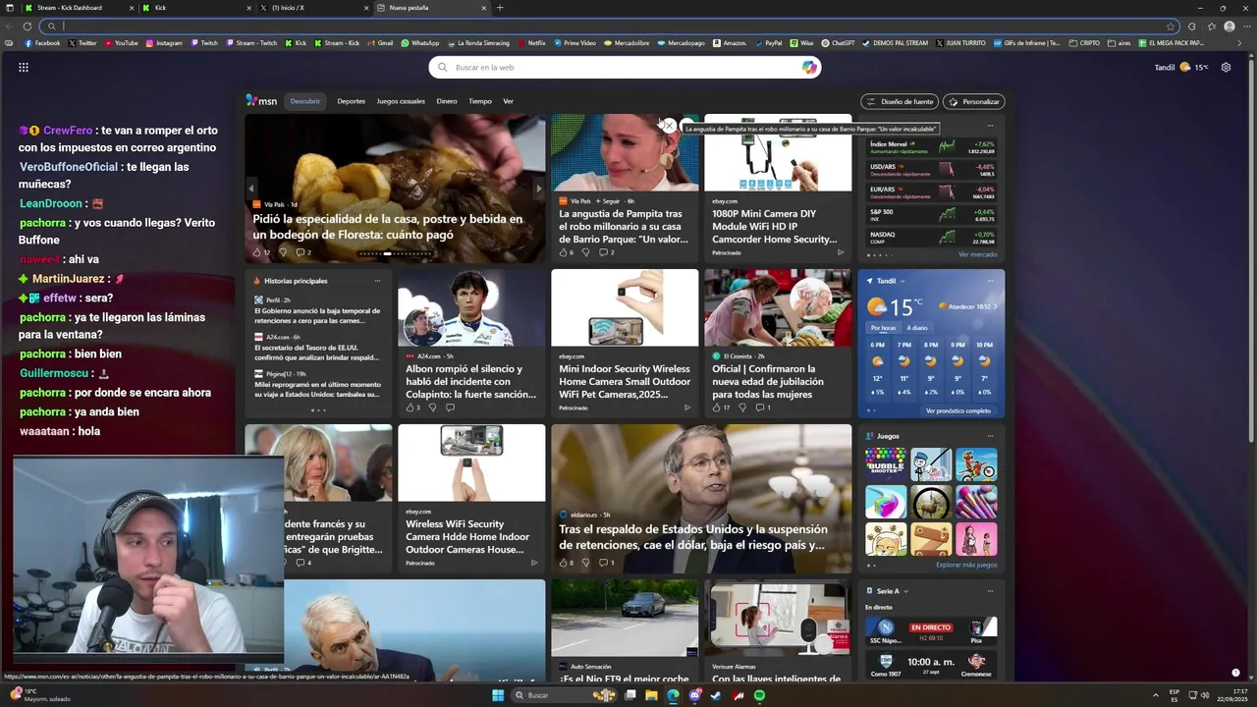This screenshot has width=1257, height=707.
Task: Bookmark page with star icon in address bar
Action: [1171, 27]
